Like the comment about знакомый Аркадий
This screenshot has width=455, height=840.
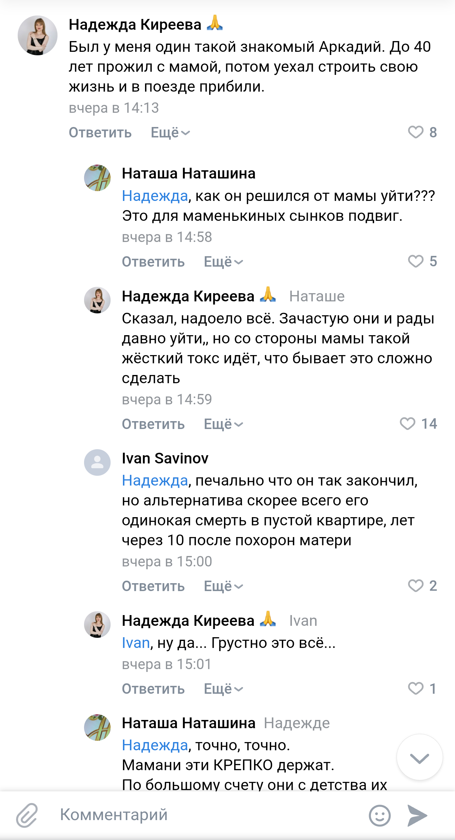[416, 132]
